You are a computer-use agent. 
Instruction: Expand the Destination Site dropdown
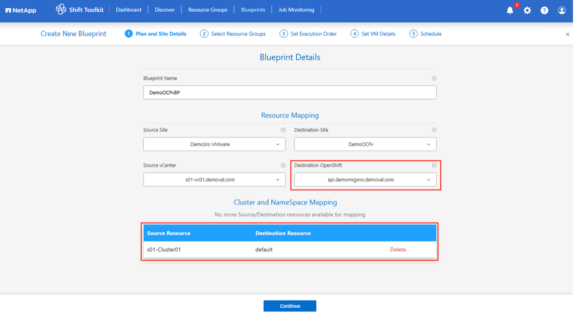(x=365, y=144)
